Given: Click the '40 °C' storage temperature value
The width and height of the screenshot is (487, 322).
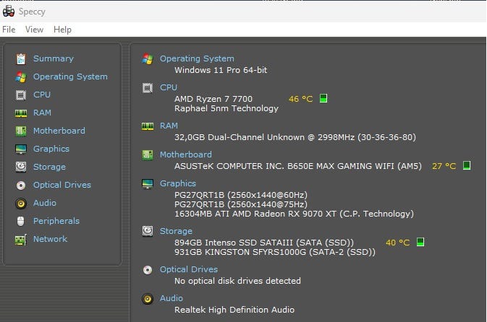Looking at the screenshot, I should 397,243.
